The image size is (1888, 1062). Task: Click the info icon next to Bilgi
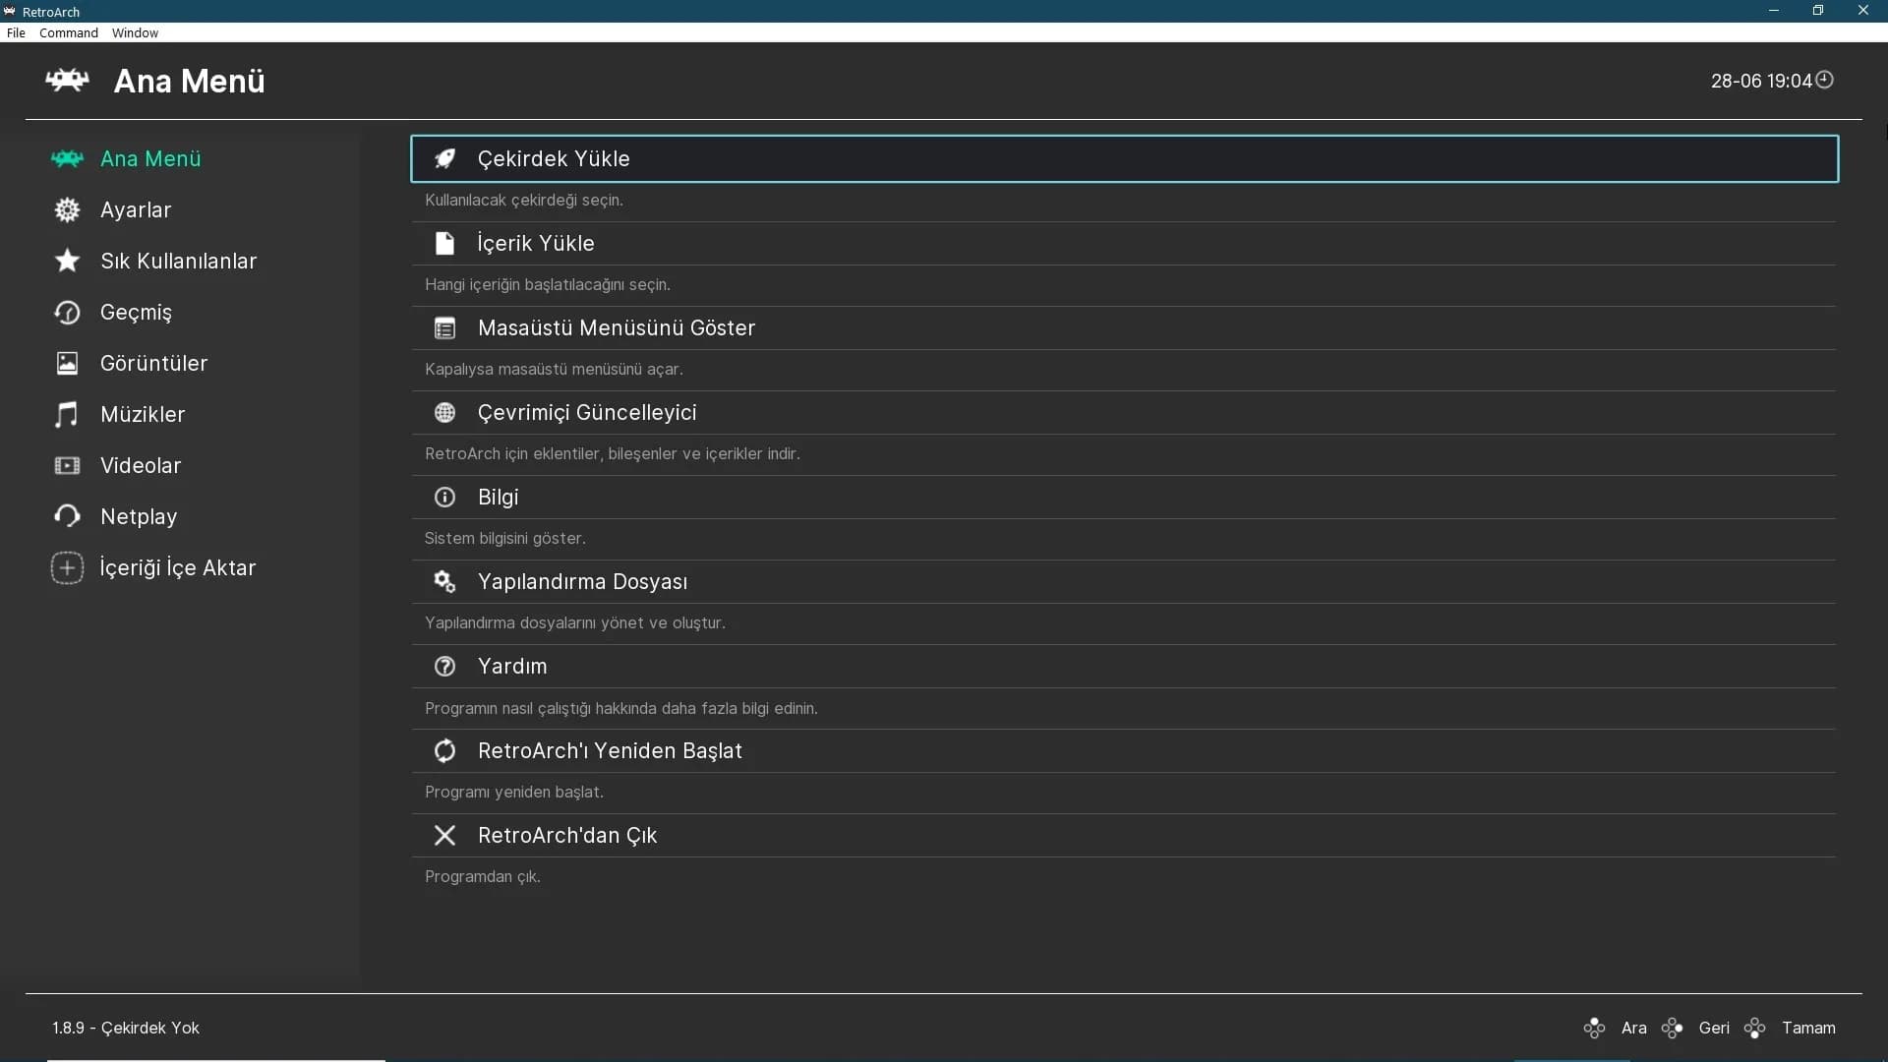coord(444,497)
